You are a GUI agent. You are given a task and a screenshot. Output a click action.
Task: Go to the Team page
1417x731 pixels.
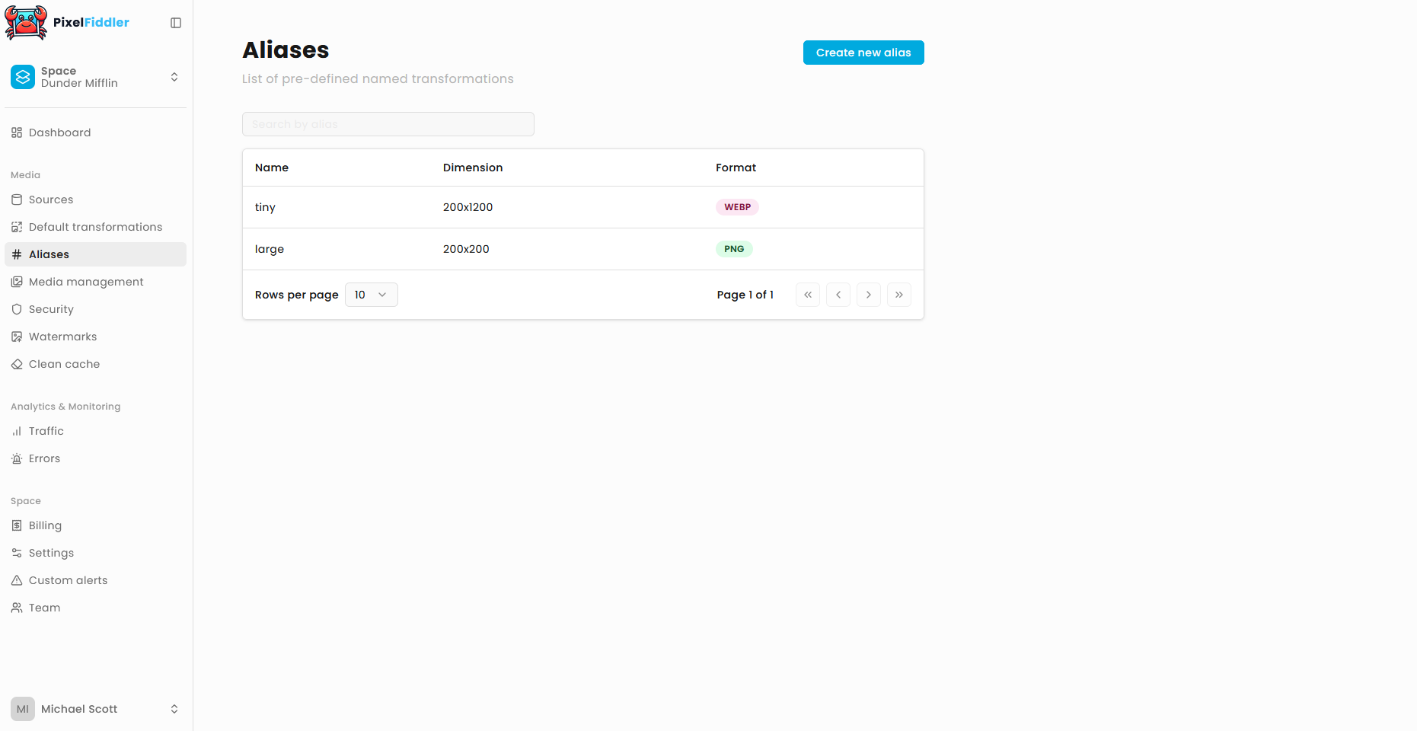tap(43, 607)
